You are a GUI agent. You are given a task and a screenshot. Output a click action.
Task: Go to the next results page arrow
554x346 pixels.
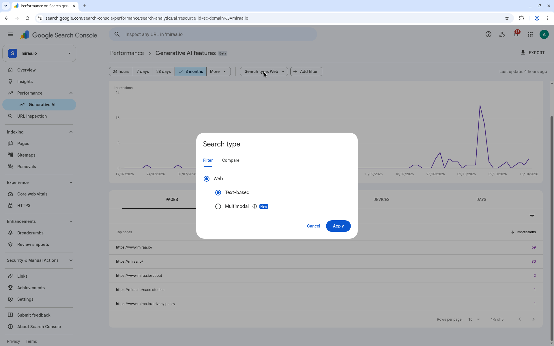click(x=533, y=319)
